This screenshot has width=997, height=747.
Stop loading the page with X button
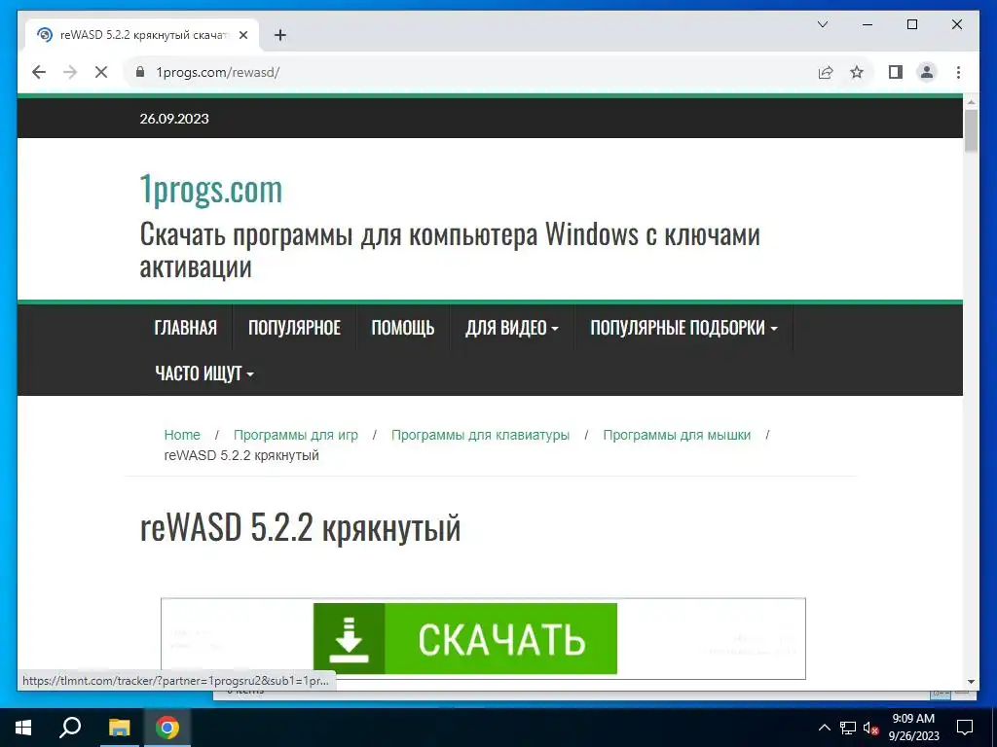[x=101, y=72]
